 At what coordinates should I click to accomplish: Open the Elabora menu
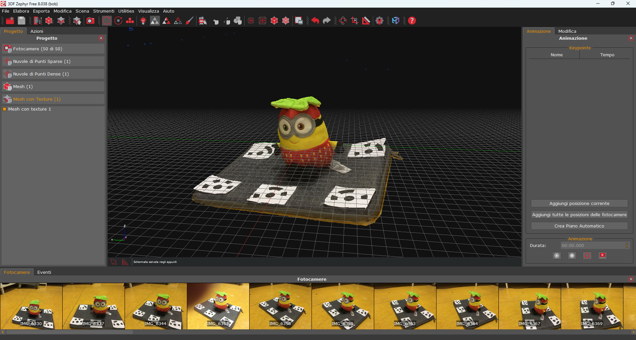pyautogui.click(x=21, y=11)
